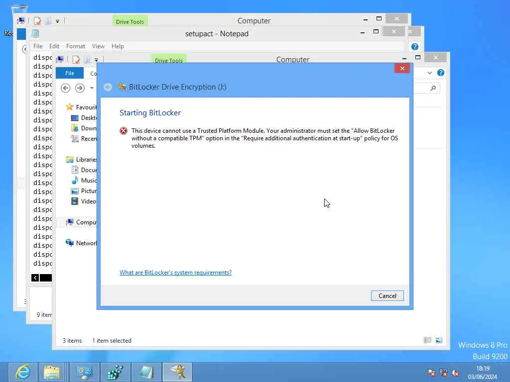
Task: Click the help icon behind Notepad window
Action: [x=415, y=47]
